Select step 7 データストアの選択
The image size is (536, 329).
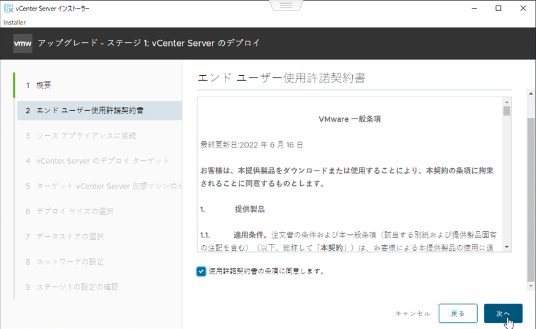point(99,237)
